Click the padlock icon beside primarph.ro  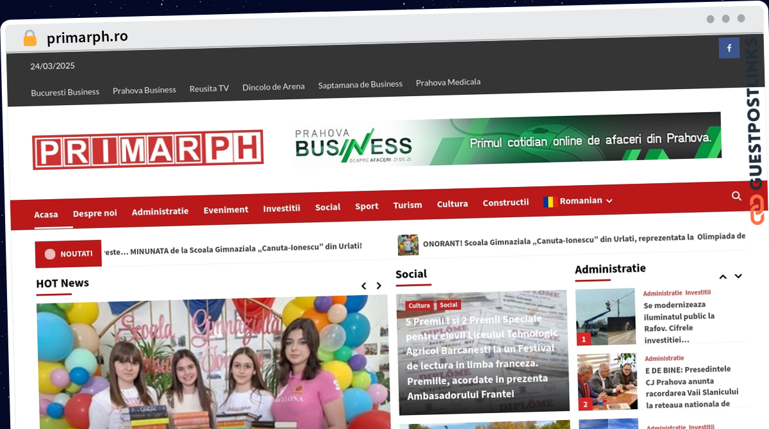[29, 38]
